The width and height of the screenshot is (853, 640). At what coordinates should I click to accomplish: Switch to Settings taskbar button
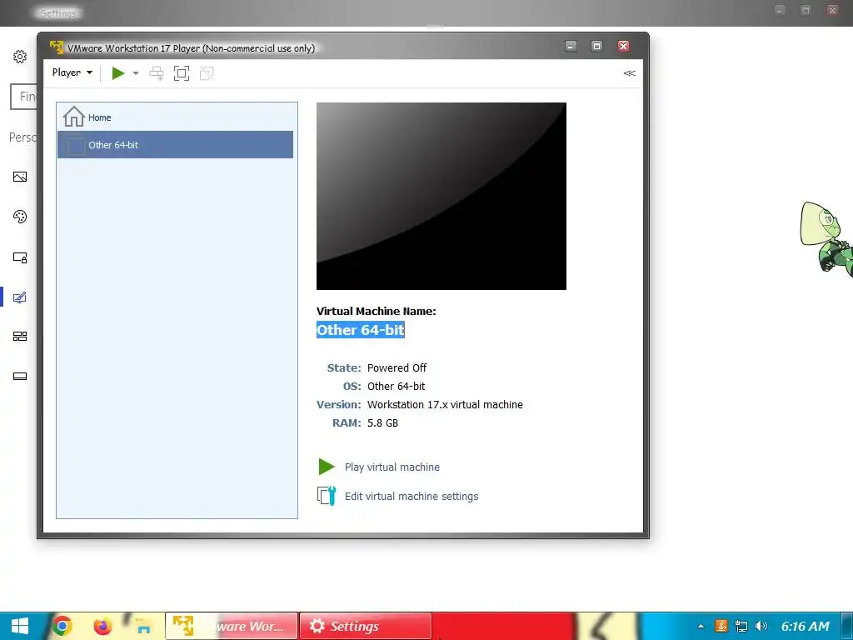pyautogui.click(x=366, y=627)
